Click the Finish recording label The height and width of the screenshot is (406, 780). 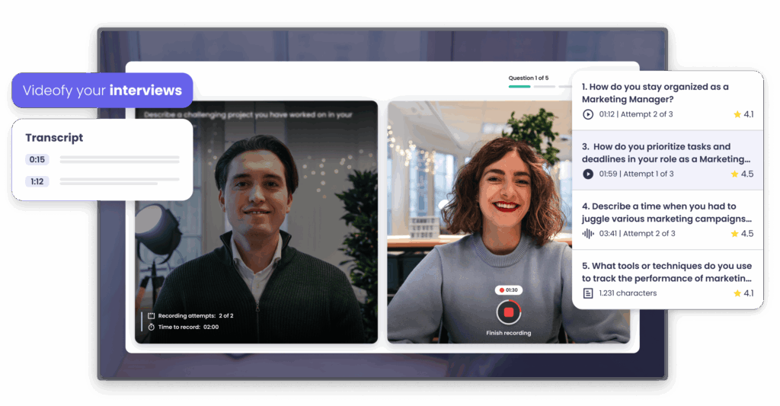coord(508,333)
